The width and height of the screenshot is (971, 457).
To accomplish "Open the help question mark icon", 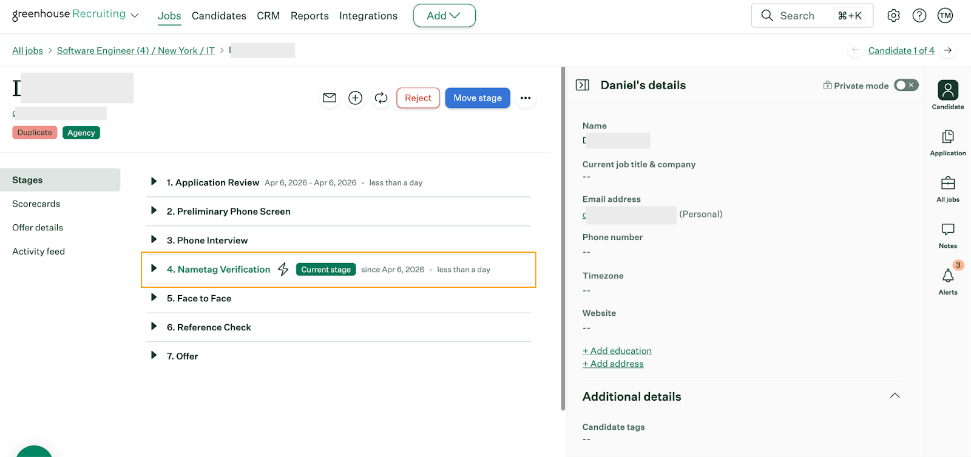I will pos(919,16).
